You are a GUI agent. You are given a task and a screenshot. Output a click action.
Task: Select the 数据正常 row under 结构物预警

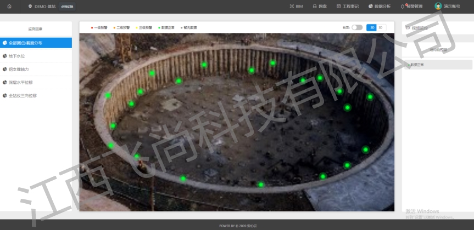click(x=438, y=65)
